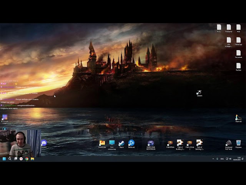The image size is (246, 185).
Task: Open the Awakened PoE Trade shortcut
Action: [229, 145]
